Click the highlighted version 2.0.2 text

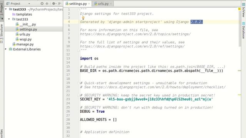pos(196,22)
